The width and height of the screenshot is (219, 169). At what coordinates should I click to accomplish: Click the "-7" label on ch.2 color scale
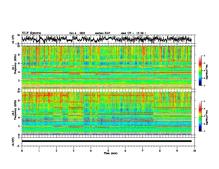point(204,131)
